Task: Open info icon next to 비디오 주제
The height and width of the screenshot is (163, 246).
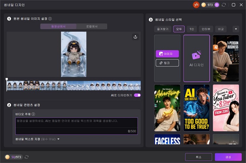Action: tap(33, 114)
